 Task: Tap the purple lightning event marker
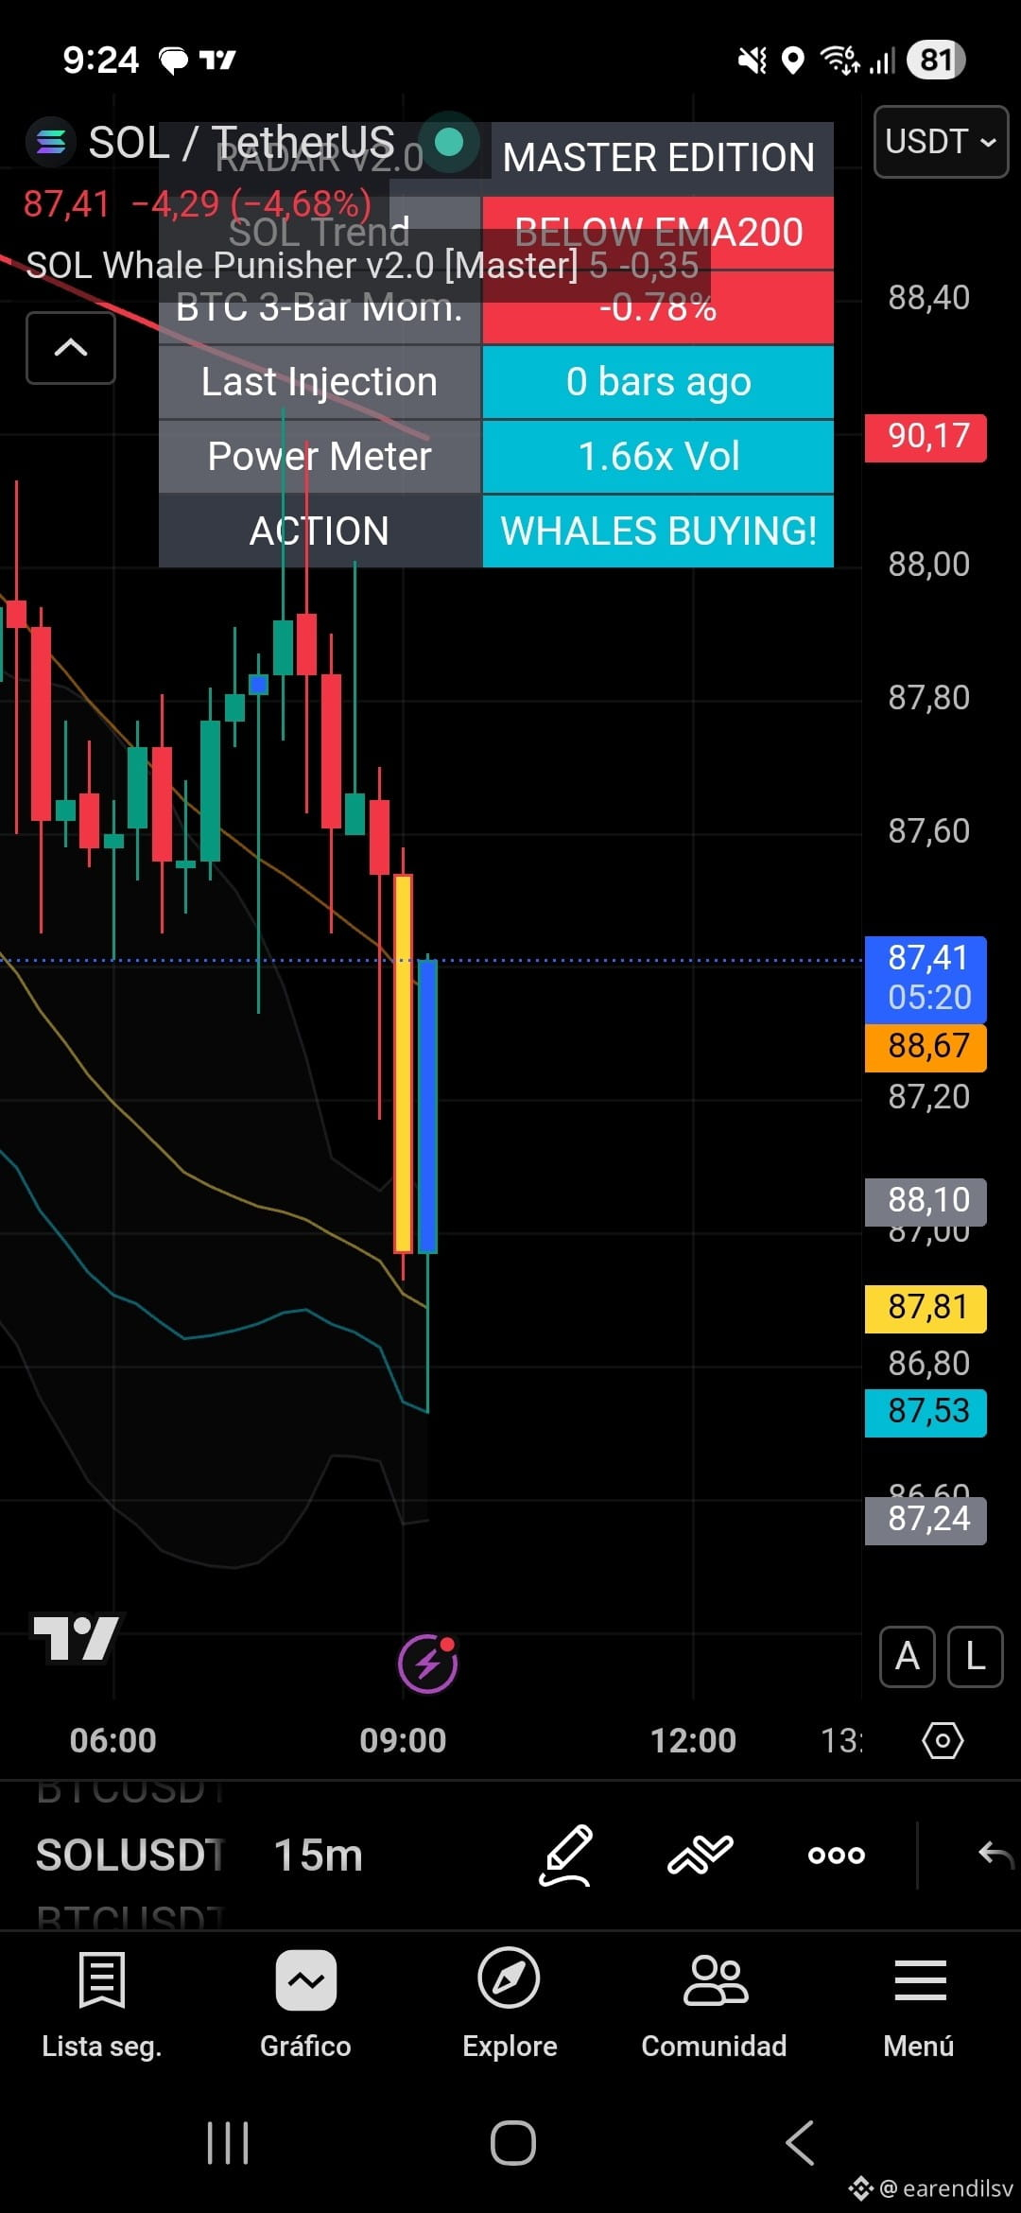(428, 1664)
